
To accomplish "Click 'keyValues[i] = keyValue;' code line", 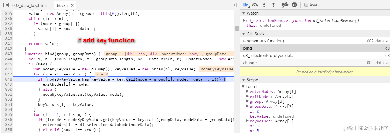I will click(x=65, y=104).
